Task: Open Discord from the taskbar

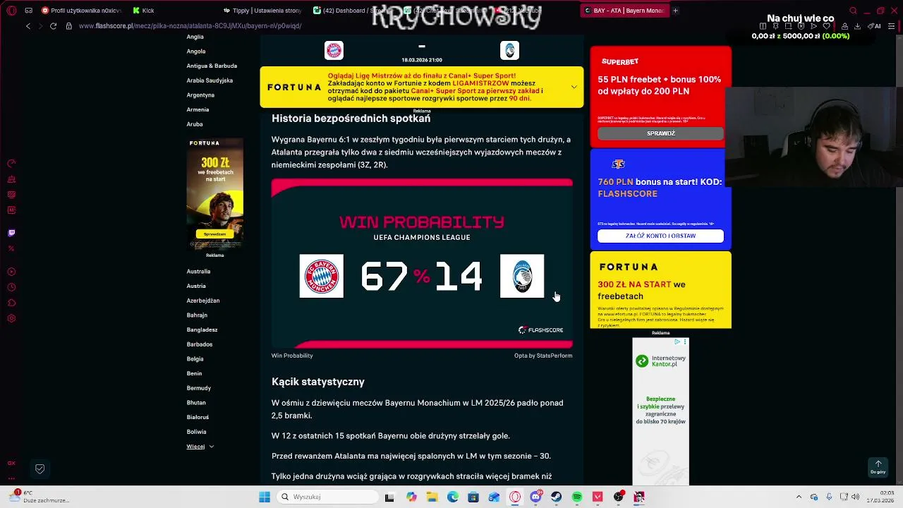Action: tap(535, 497)
